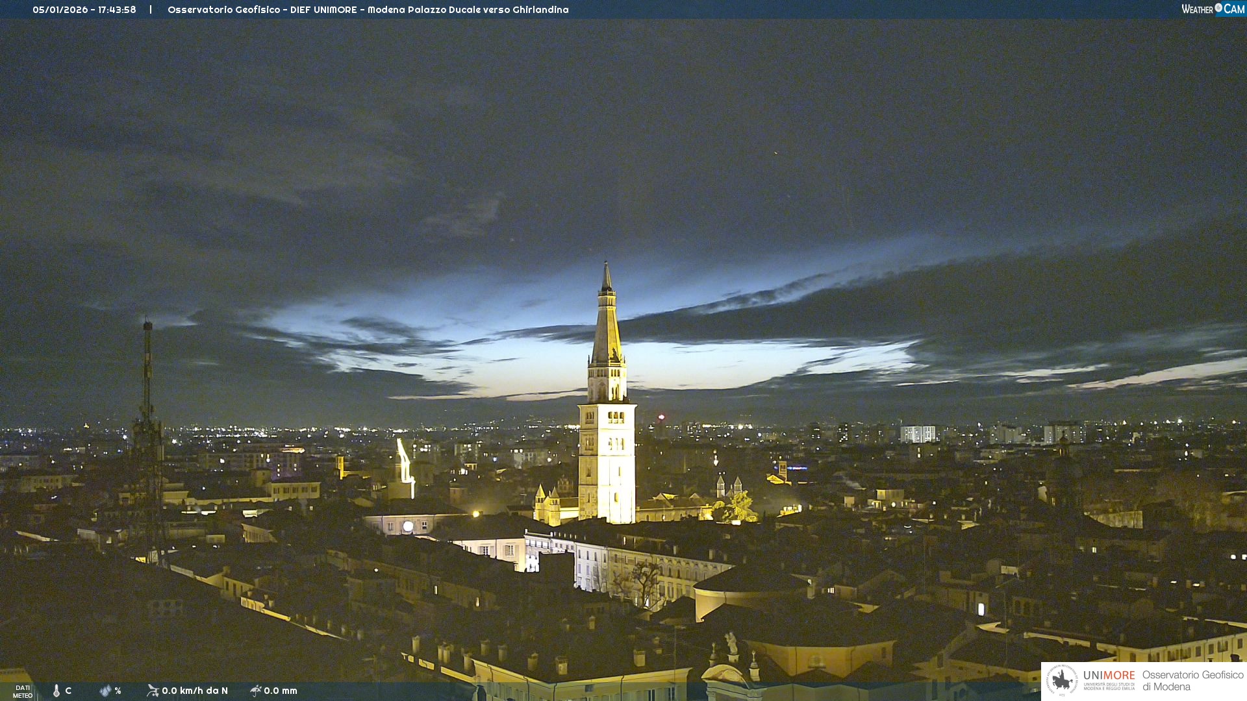Click the wind anemometer icon
The image size is (1247, 701).
point(153,691)
